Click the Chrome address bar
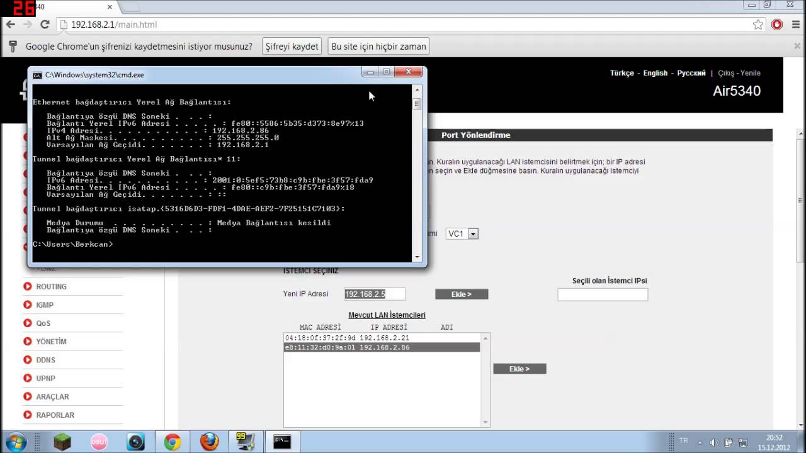Screen dimensions: 806x453 pyautogui.click(x=403, y=25)
